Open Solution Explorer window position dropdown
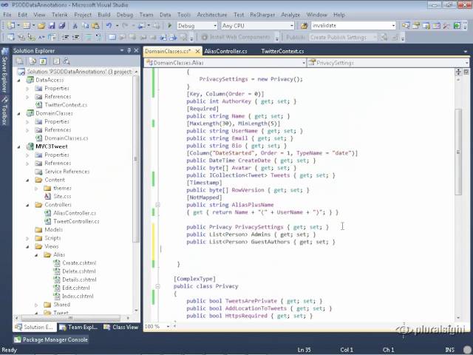Viewport: 473px width, 355px height. tap(122, 51)
